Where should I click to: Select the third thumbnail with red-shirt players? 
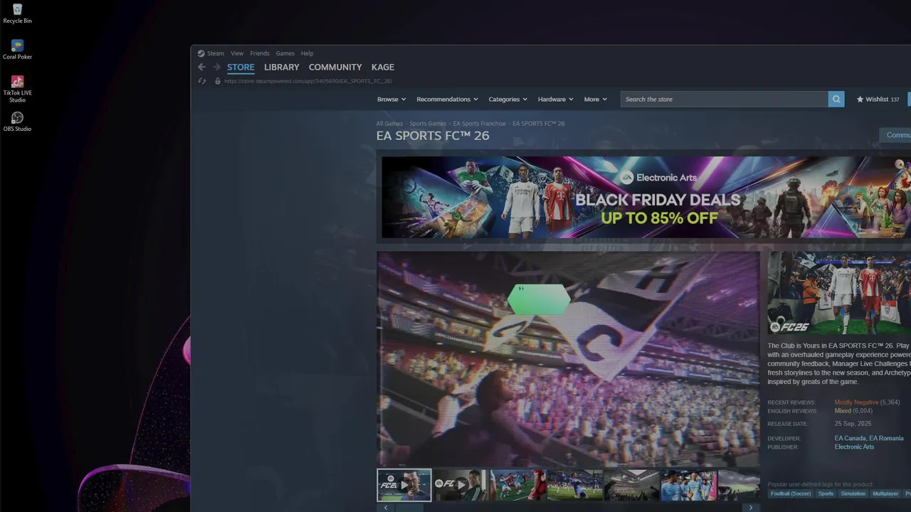tap(518, 485)
